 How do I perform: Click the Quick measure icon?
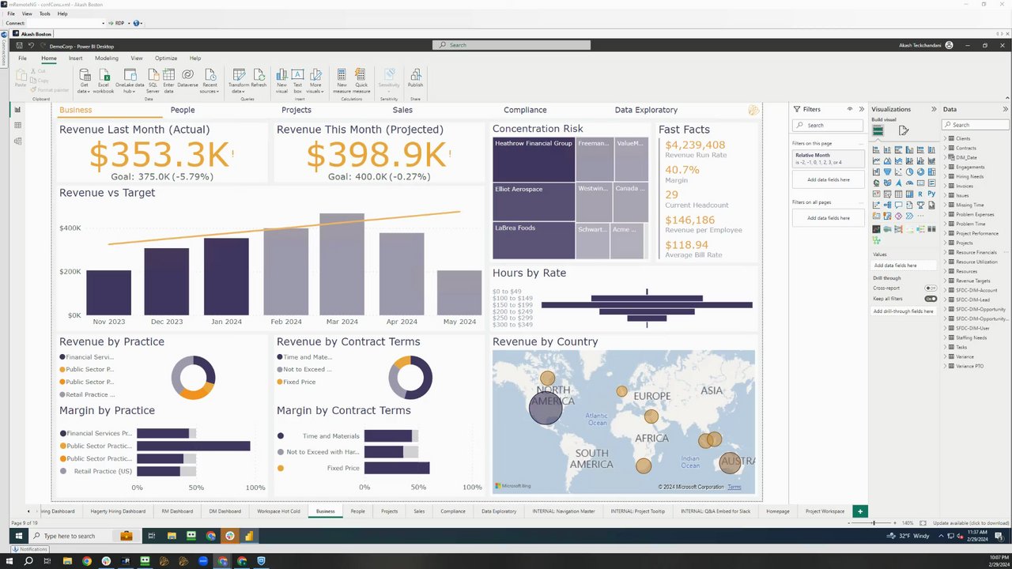[361, 74]
